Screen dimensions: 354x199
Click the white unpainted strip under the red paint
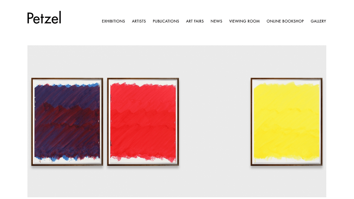(143, 161)
